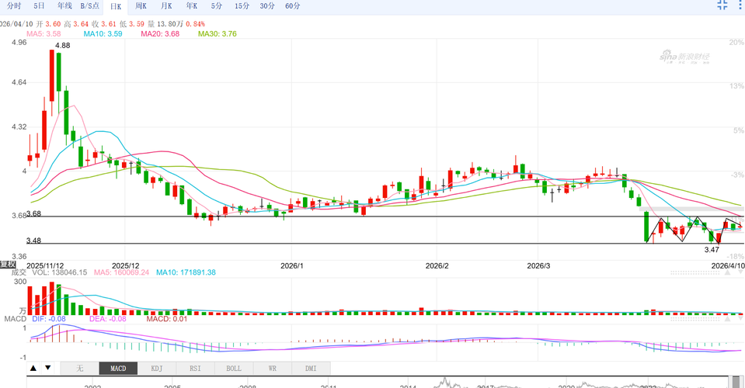Exit fullscreen using the collapse corners icon

point(722,5)
